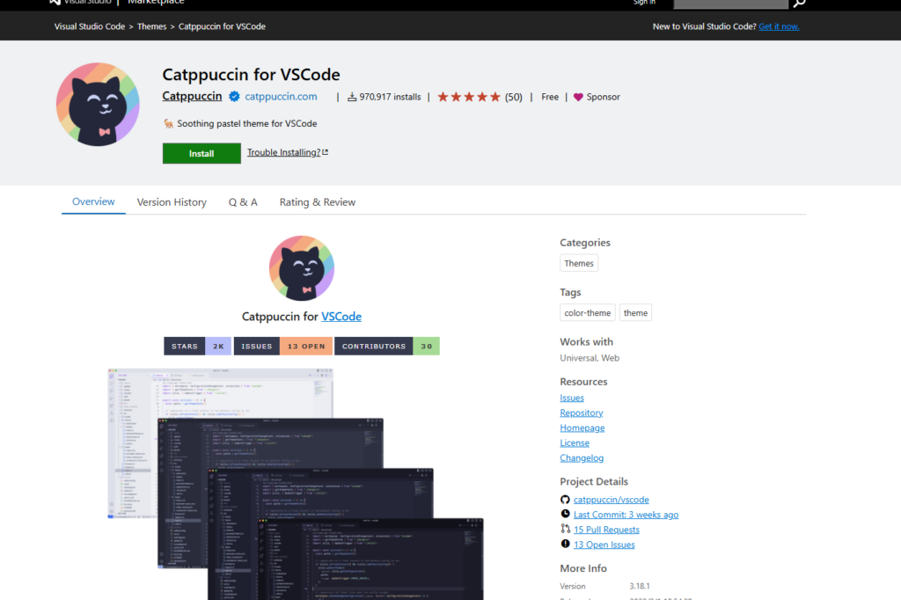Click the search magnifier icon
The width and height of the screenshot is (901, 600).
799,3
